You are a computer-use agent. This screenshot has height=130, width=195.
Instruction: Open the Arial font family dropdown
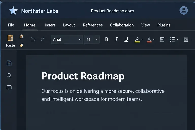click(67, 39)
